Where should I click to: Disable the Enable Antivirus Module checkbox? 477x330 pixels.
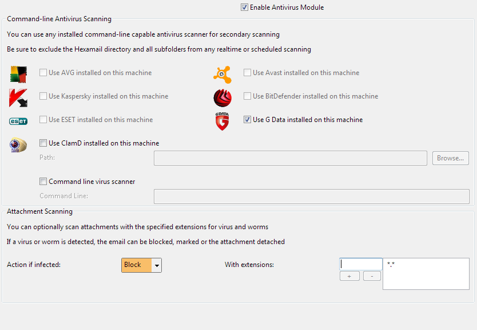tap(245, 7)
